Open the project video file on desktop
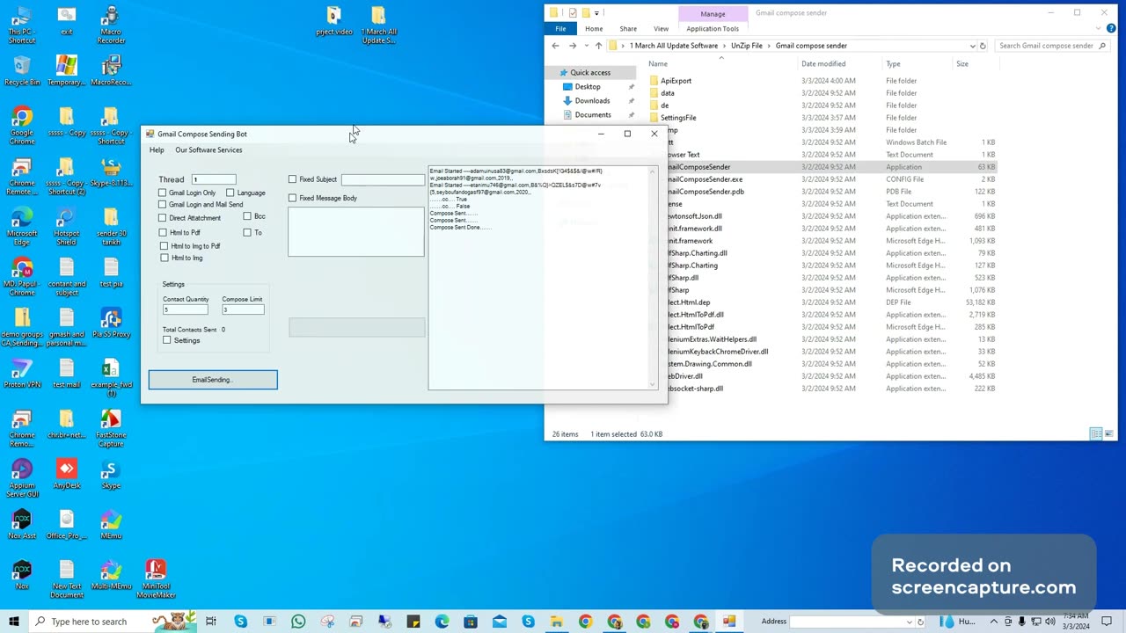This screenshot has height=633, width=1126. (334, 20)
